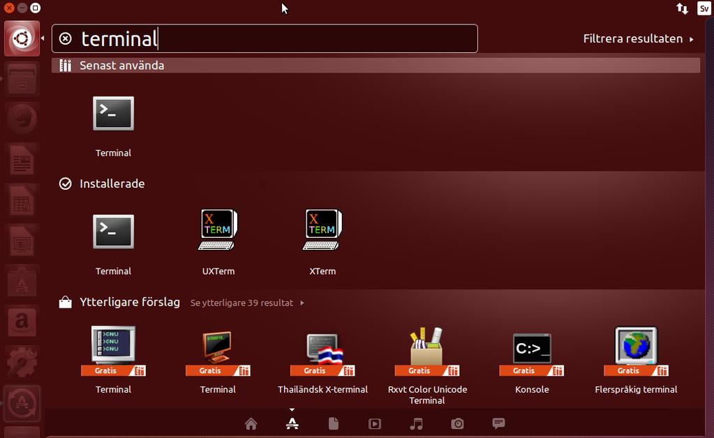Switch to the Social messages lens
Viewport: 714px width, 438px height.
(x=498, y=423)
